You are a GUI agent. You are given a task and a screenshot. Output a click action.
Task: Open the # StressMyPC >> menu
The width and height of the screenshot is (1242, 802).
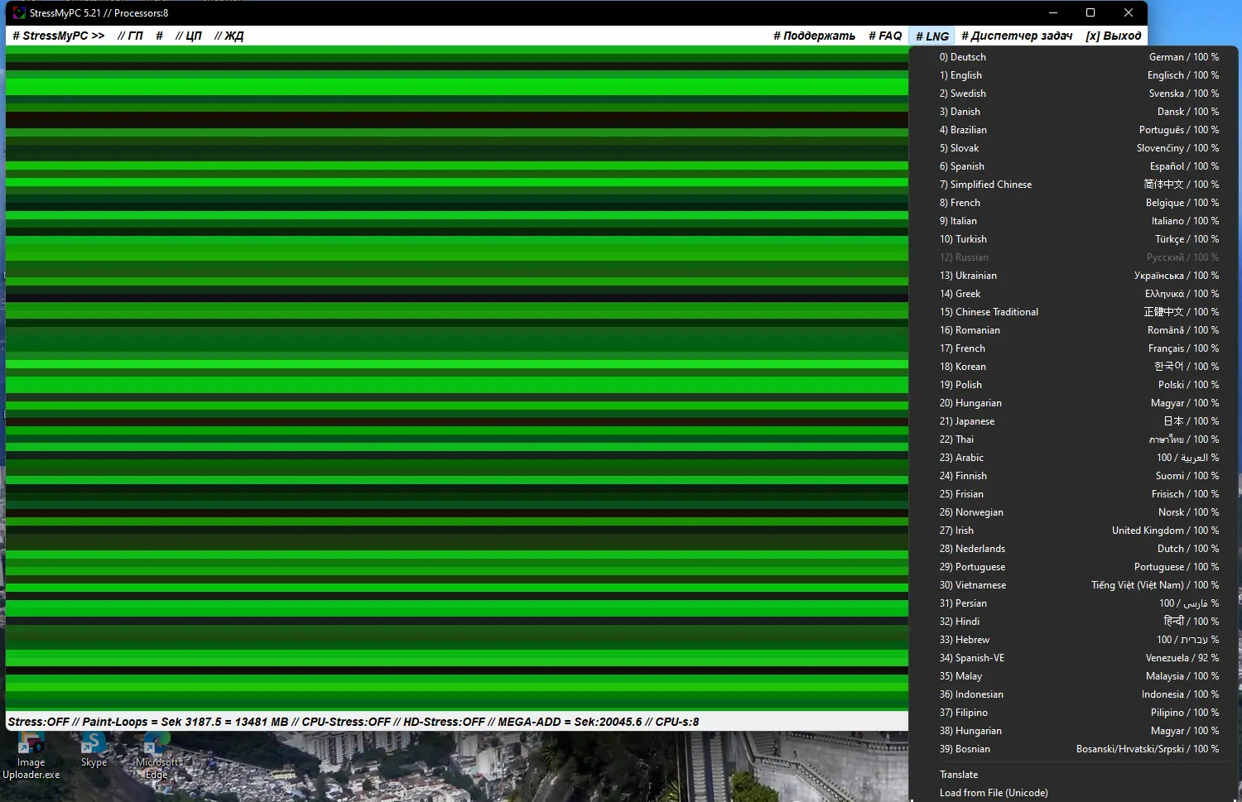pyautogui.click(x=58, y=36)
